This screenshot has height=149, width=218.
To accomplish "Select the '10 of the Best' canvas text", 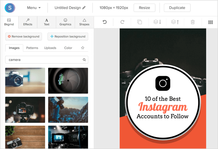I will pos(163,99).
